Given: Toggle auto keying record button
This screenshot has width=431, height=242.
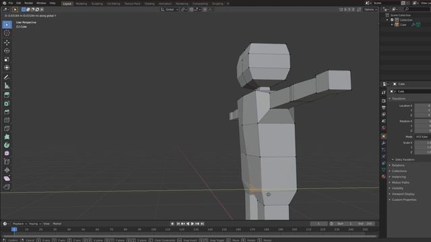Looking at the screenshot, I should pyautogui.click(x=172, y=224).
